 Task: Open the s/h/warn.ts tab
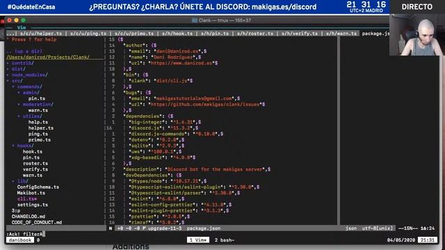coord(341,33)
